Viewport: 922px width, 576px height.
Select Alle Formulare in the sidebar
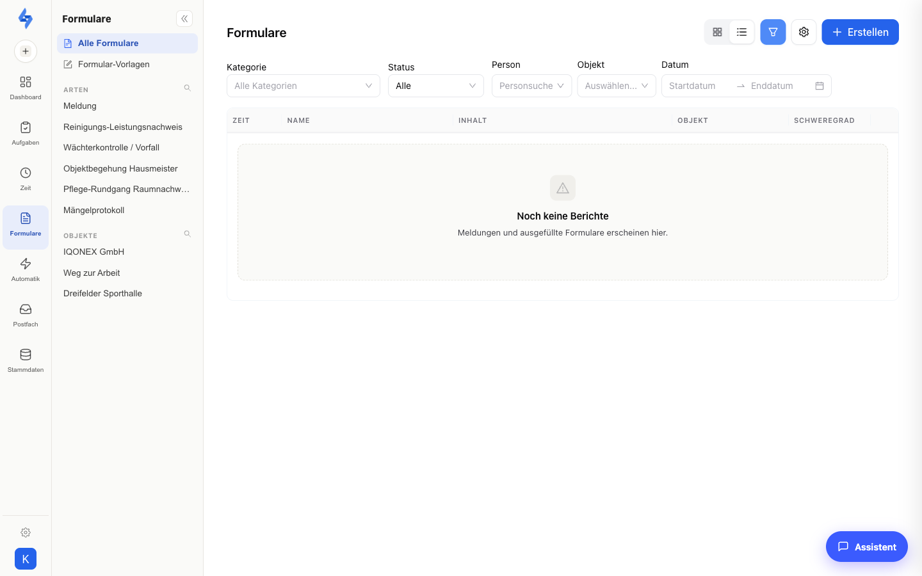click(x=127, y=44)
